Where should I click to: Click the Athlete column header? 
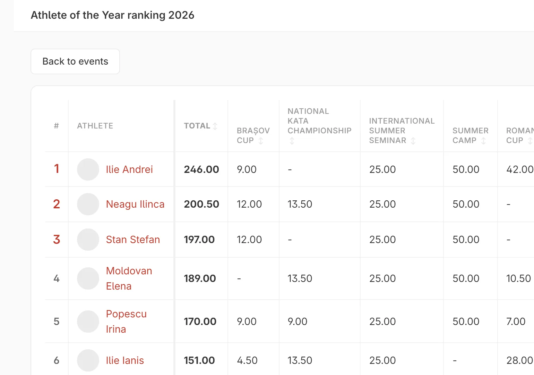pos(95,126)
